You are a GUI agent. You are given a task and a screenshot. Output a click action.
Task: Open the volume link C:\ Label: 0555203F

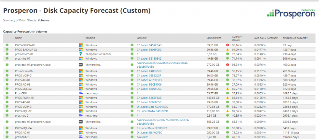(149, 75)
